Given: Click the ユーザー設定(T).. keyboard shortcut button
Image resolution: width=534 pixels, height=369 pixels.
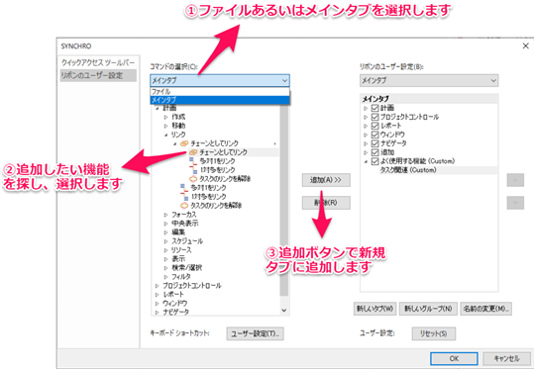Looking at the screenshot, I should tap(255, 333).
